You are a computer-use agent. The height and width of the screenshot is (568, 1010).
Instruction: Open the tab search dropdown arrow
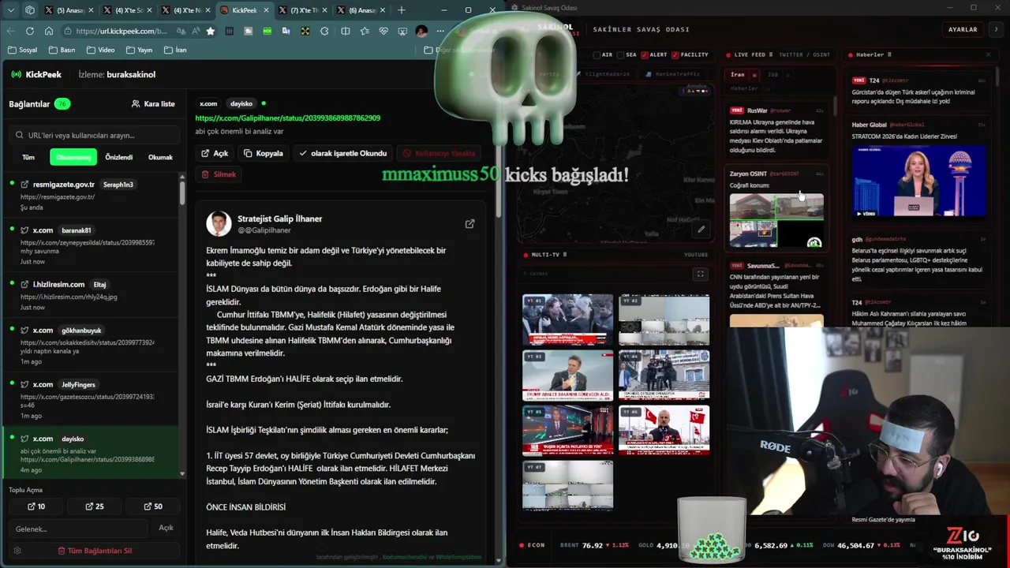pyautogui.click(x=11, y=10)
